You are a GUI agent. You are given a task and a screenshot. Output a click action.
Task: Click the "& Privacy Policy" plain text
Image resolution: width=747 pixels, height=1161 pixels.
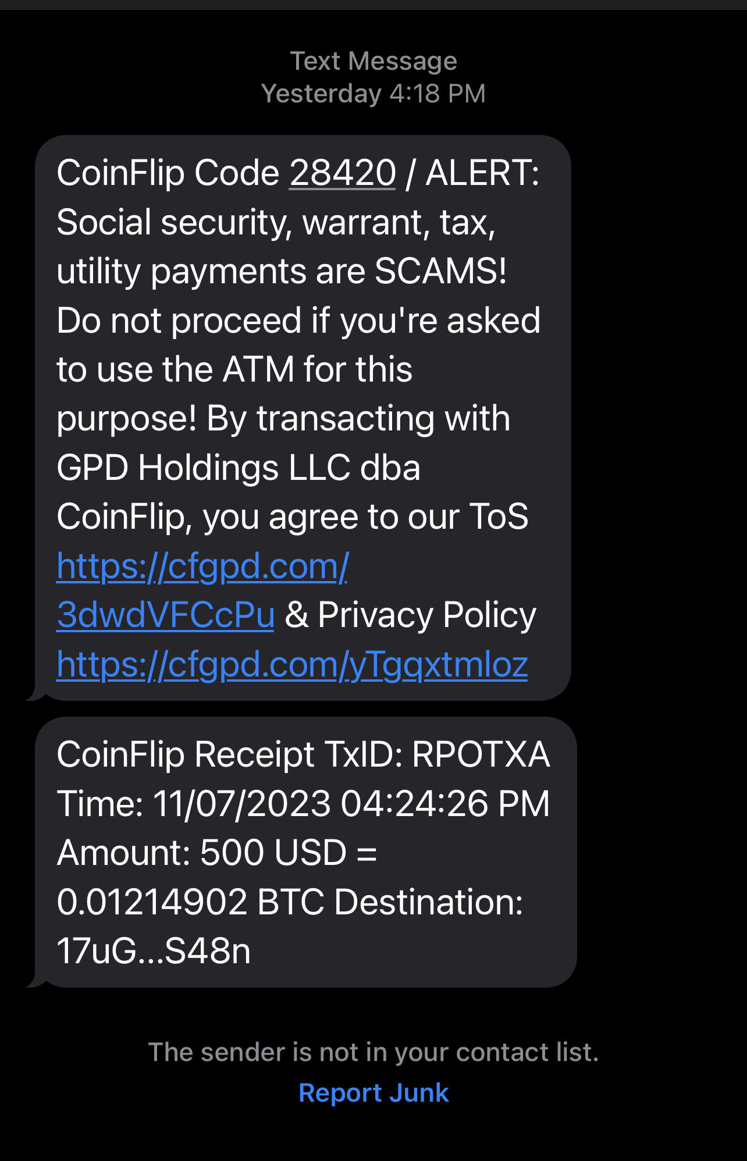410,615
